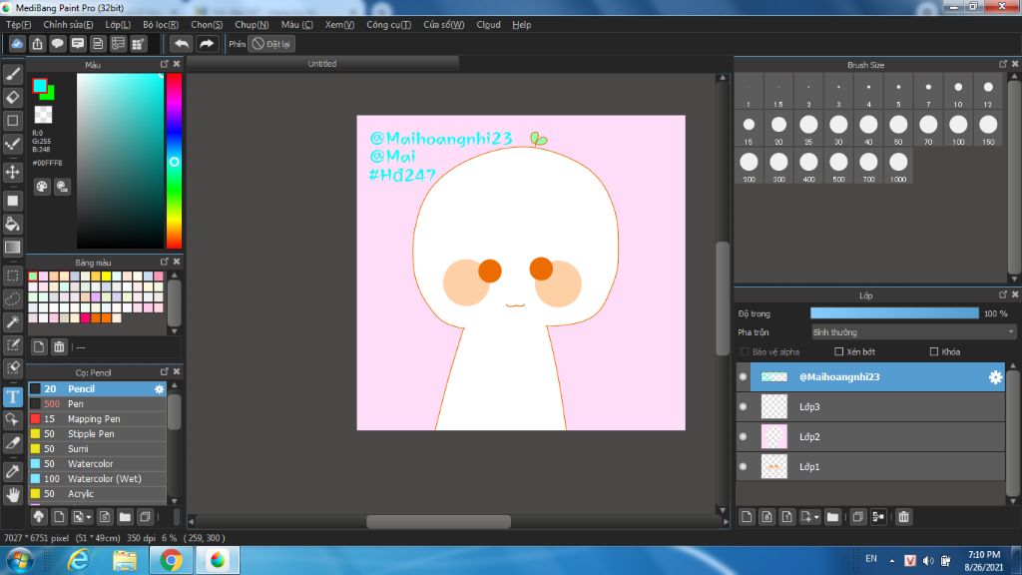Undock the Cọ brush panel
Viewport: 1022px width, 575px height.
click(x=165, y=371)
